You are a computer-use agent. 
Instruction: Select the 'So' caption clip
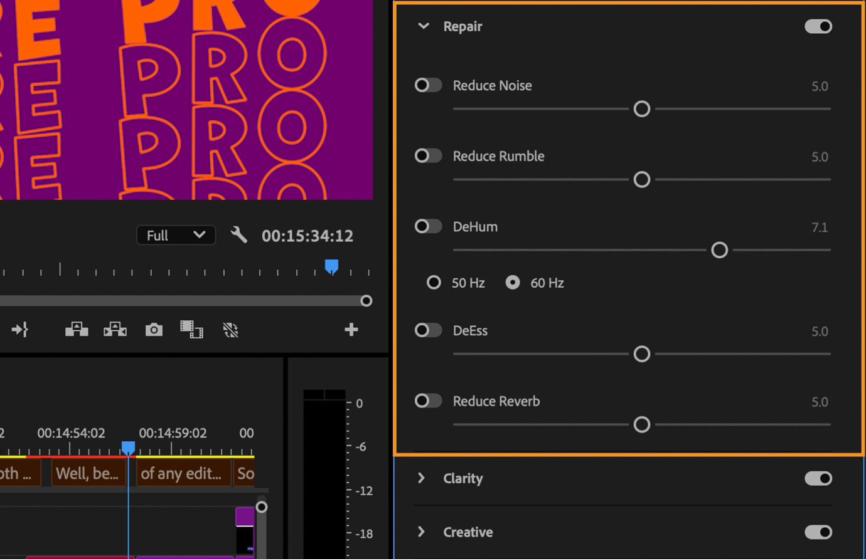point(244,473)
